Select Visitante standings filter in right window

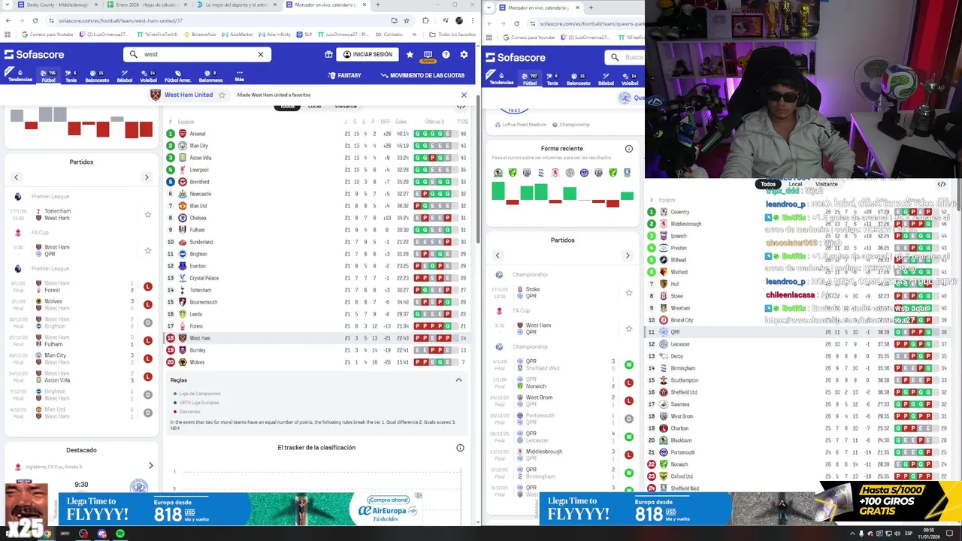point(826,184)
